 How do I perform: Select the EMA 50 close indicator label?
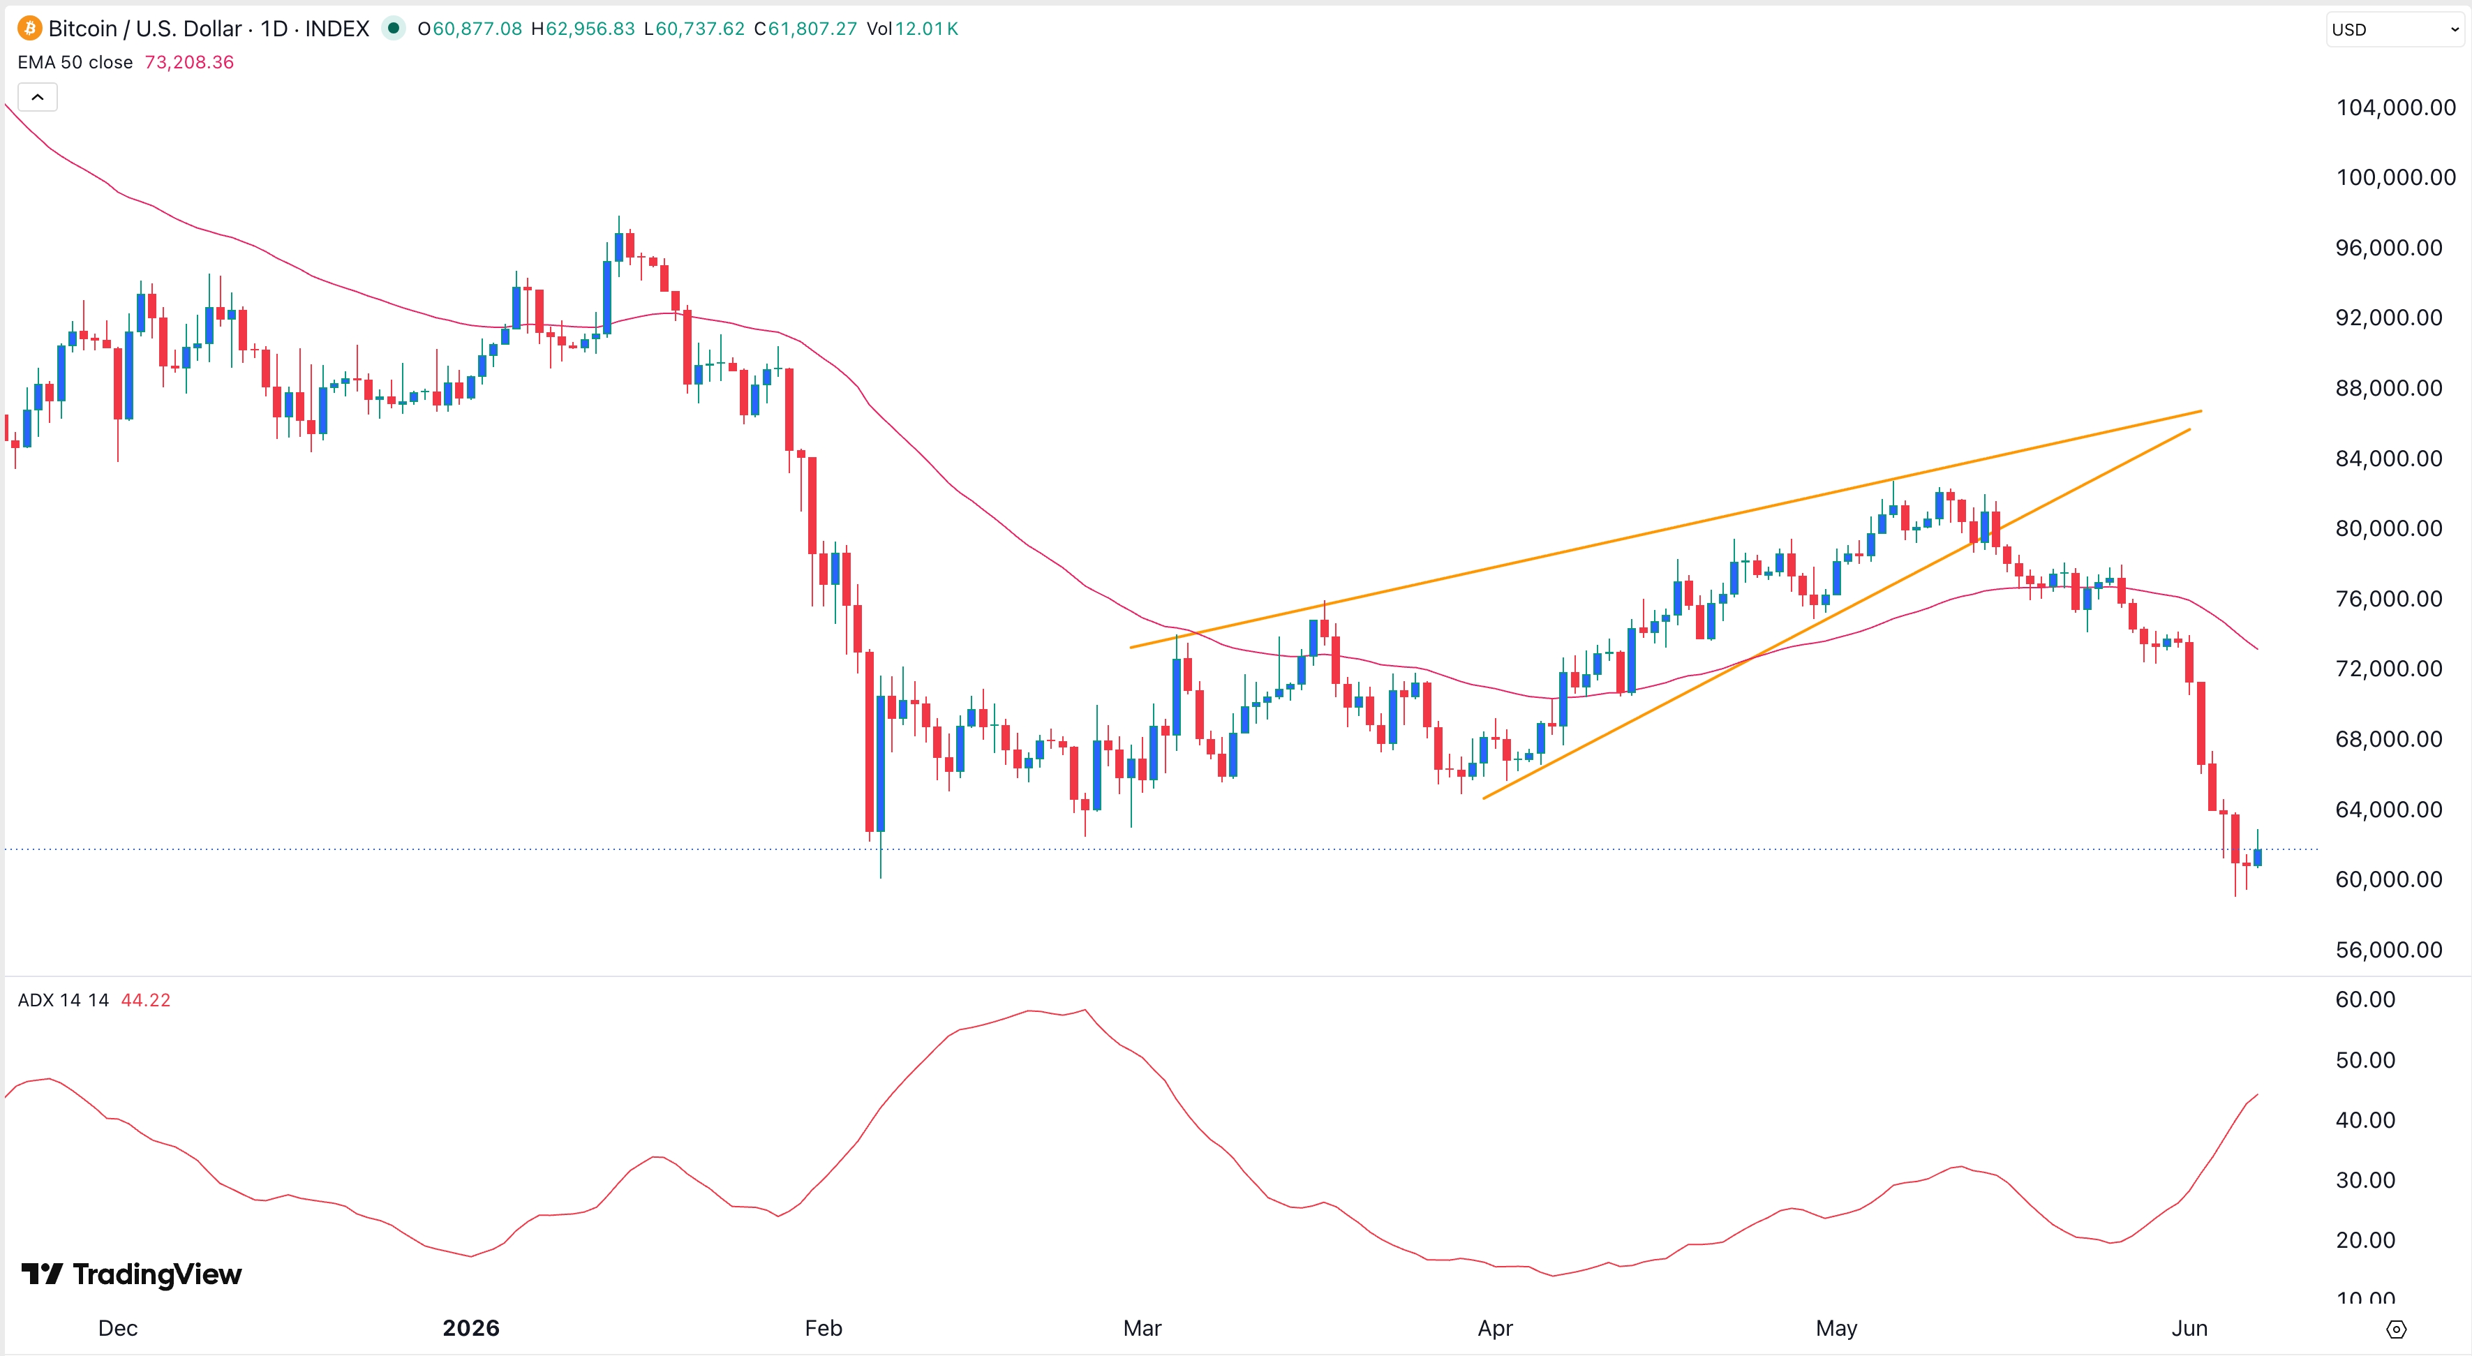pyautogui.click(x=75, y=62)
